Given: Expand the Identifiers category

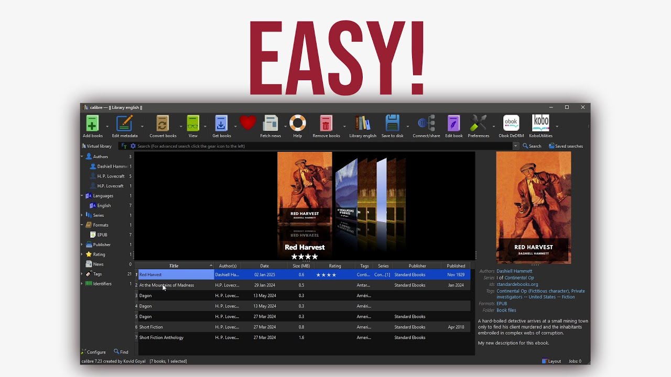Looking at the screenshot, I should (82, 284).
